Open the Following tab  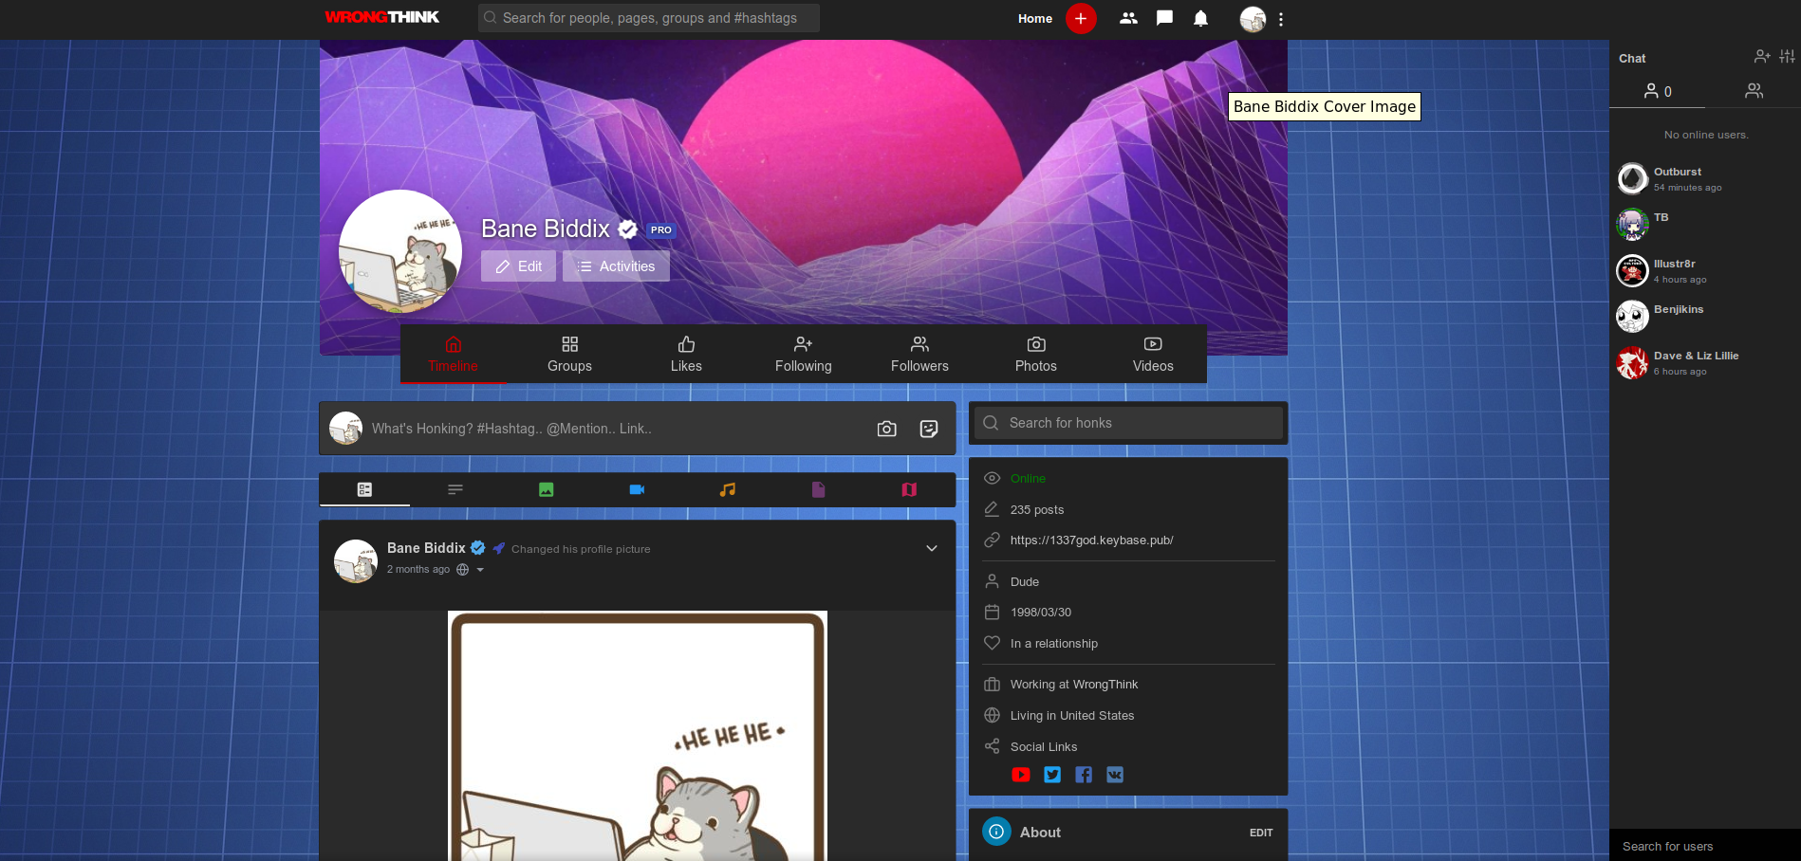point(803,354)
